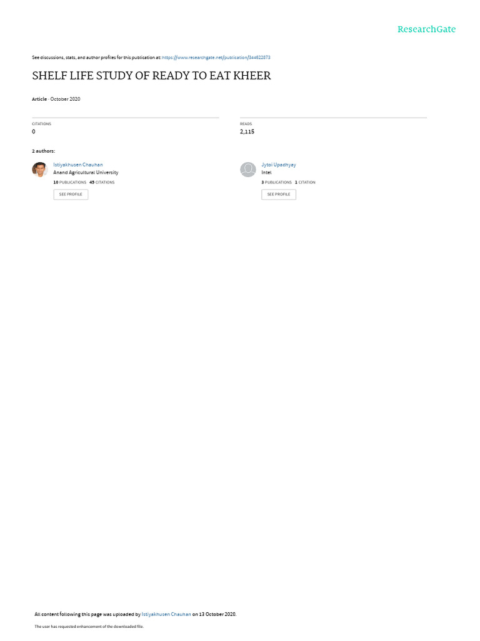Screen dimensions: 480x641
Task: Select the title SHELF LIFE STUDY OF READY TO EAT KHEER
Action: click(151, 76)
